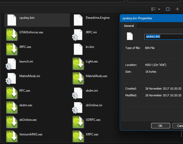
Task: Click the kv.bin file name
Action: click(x=90, y=47)
